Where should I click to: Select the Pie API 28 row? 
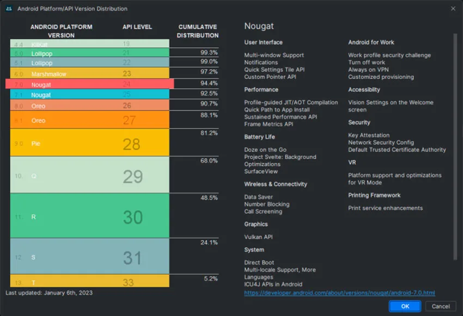point(90,142)
